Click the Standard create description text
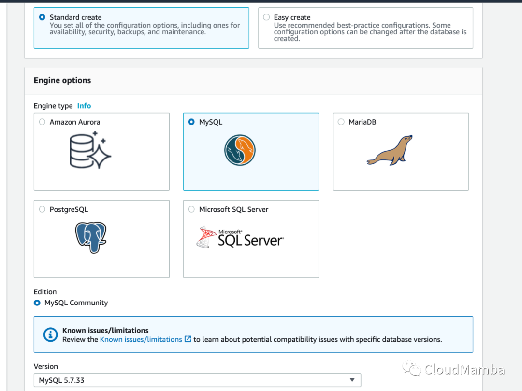Viewport: 522px width, 391px height. click(145, 29)
